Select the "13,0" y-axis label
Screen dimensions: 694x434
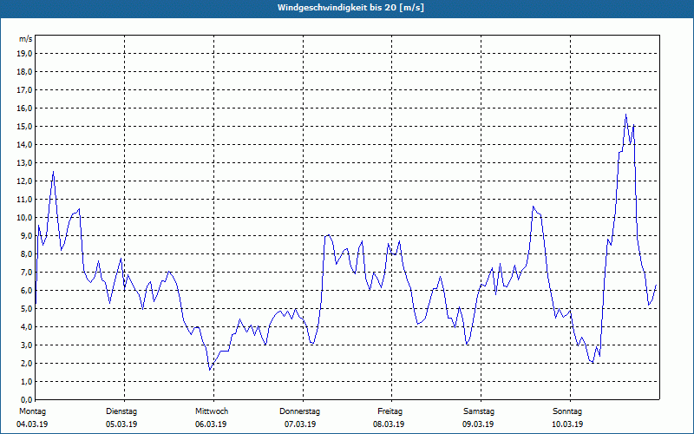click(24, 162)
